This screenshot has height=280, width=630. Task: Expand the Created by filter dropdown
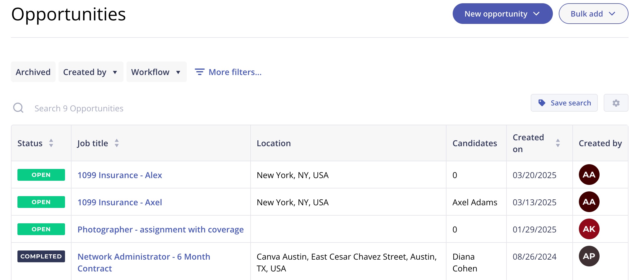90,72
